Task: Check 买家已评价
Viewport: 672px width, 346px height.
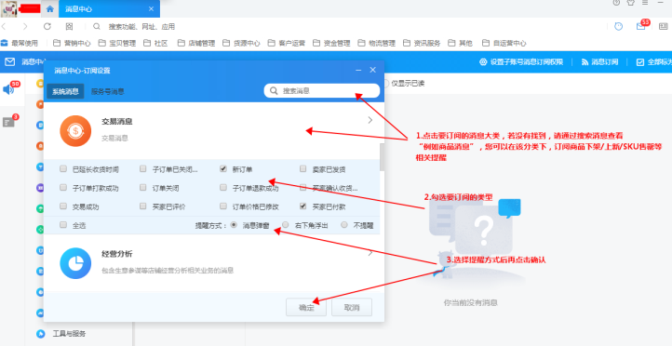Action: tap(143, 206)
